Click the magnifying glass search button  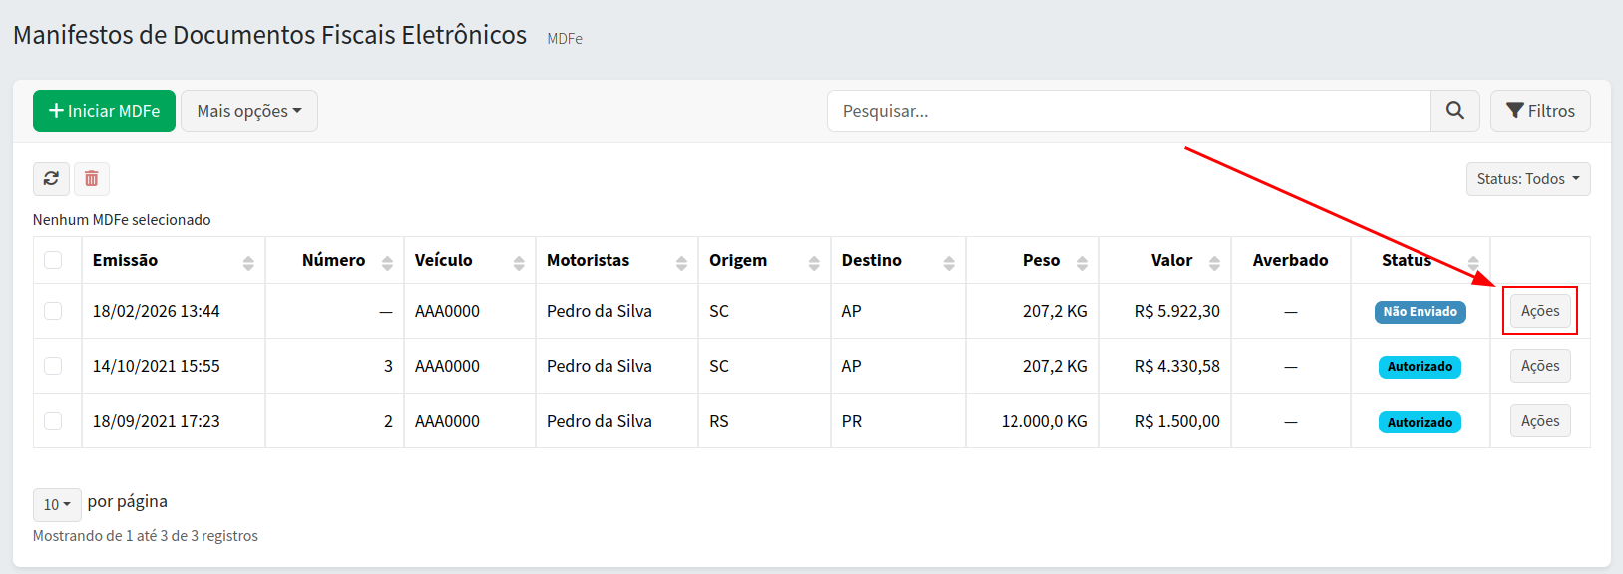tap(1455, 111)
